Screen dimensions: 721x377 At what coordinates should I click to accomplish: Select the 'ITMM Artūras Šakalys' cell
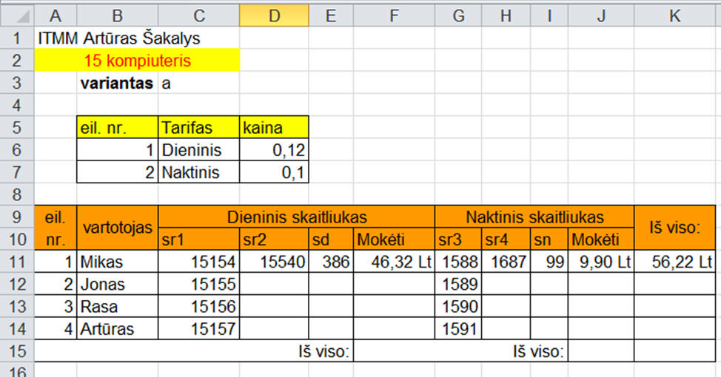pos(118,38)
